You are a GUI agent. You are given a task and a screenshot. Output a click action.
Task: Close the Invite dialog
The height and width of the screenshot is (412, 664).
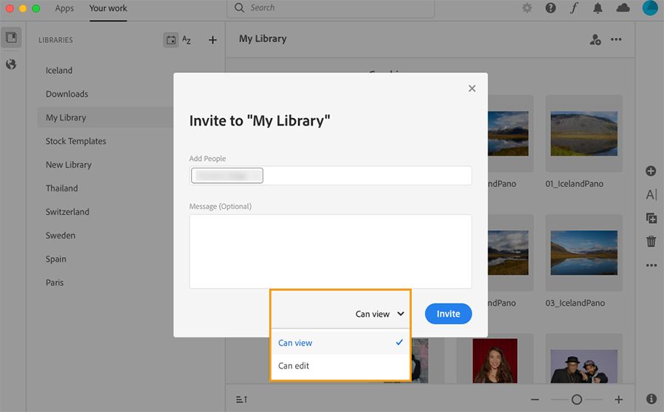tap(471, 88)
